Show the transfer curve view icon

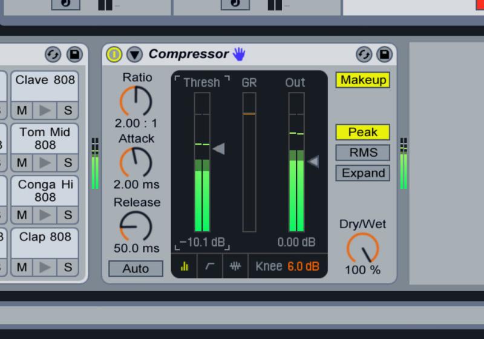click(209, 266)
